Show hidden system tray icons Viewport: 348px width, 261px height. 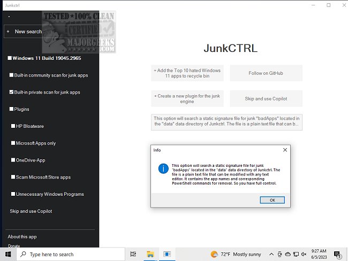coord(271,254)
